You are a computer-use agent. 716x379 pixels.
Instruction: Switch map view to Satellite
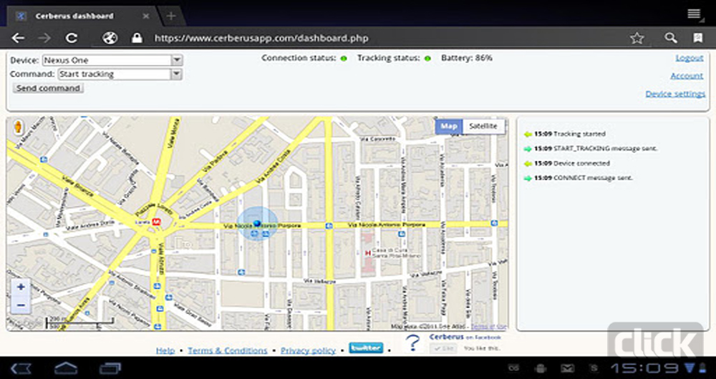click(x=483, y=127)
